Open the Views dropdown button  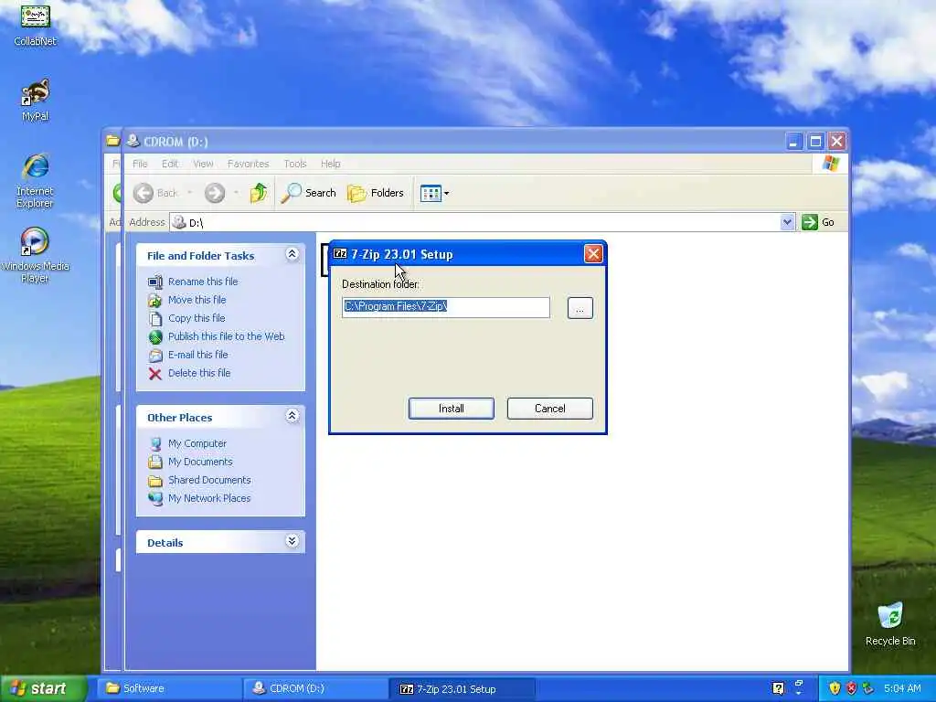(x=434, y=193)
